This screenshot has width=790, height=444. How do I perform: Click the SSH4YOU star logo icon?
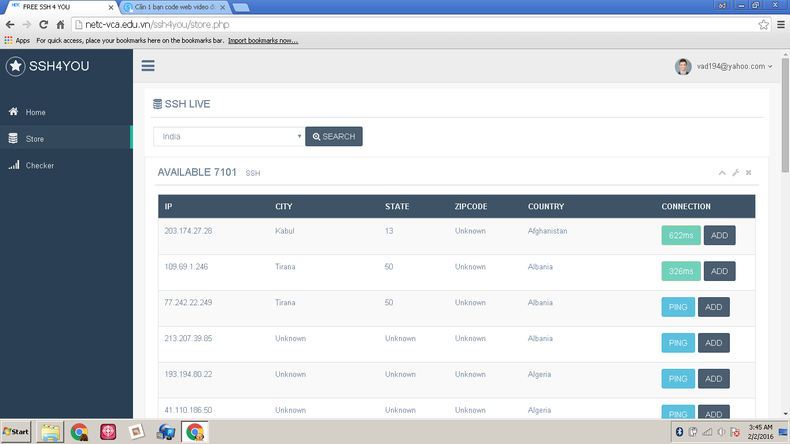pos(16,66)
